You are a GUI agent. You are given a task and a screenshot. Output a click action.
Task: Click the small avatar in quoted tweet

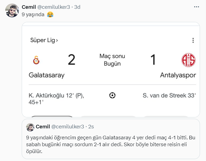pyautogui.click(x=30, y=127)
